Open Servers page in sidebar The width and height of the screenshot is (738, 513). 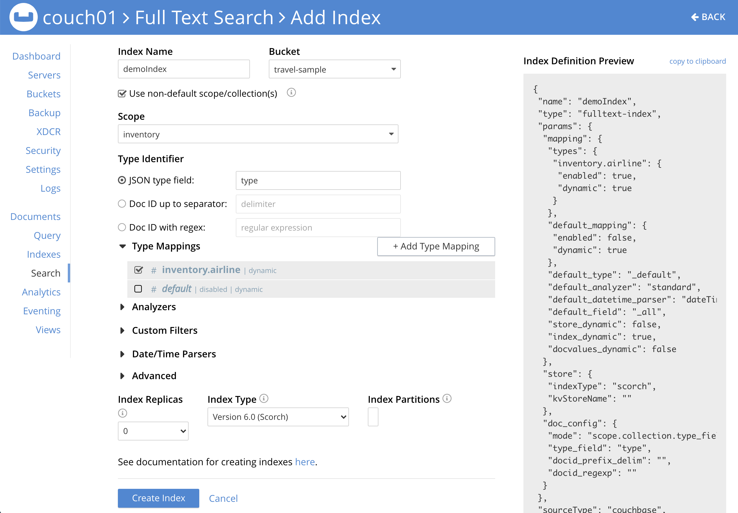tap(44, 75)
